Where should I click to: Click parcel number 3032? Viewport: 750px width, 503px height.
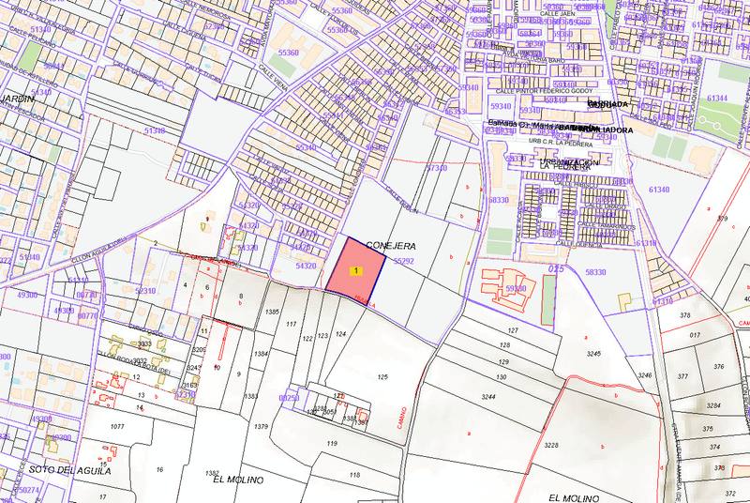141,361
